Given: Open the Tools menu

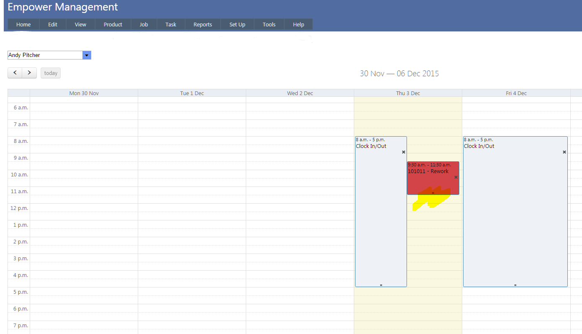Looking at the screenshot, I should click(269, 25).
